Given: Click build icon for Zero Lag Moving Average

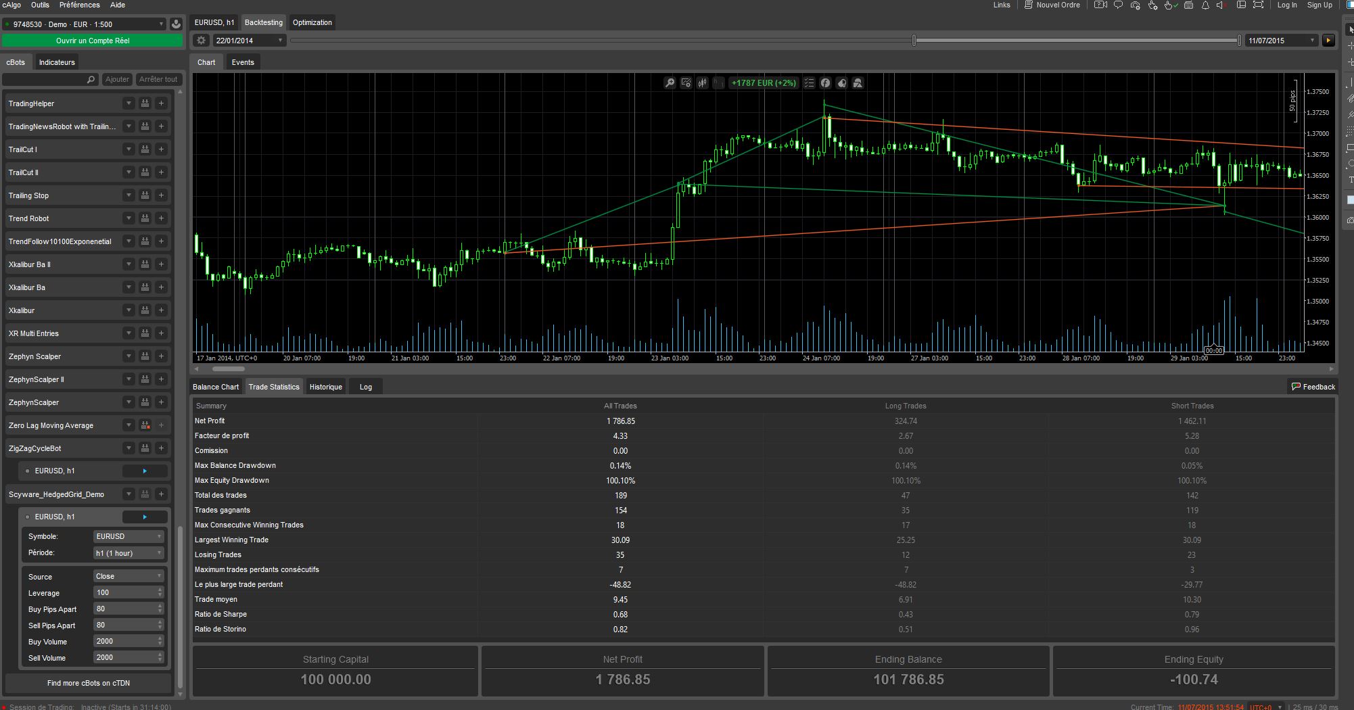Looking at the screenshot, I should click(x=145, y=425).
